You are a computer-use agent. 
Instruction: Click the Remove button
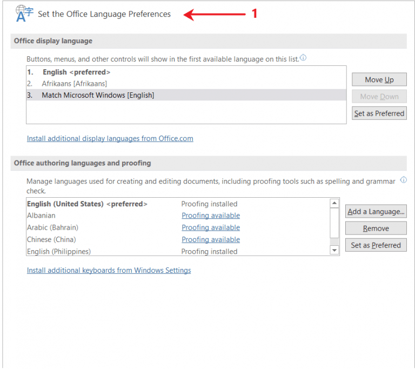(x=376, y=228)
